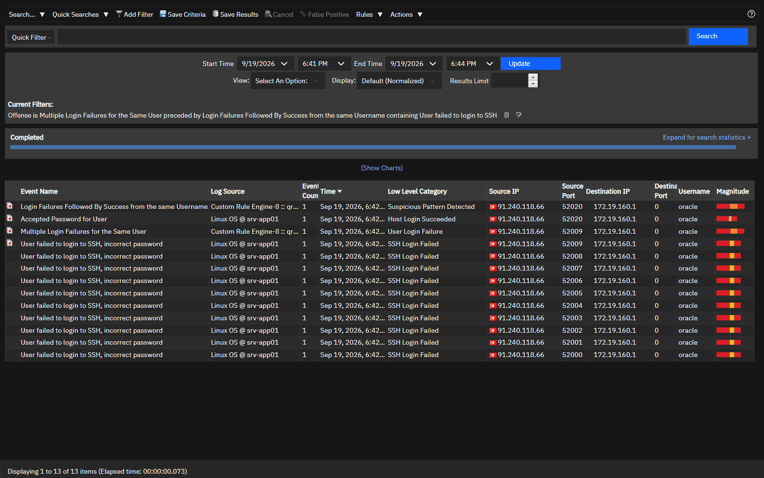764x478 pixels.
Task: Click the Update button
Action: click(x=531, y=64)
